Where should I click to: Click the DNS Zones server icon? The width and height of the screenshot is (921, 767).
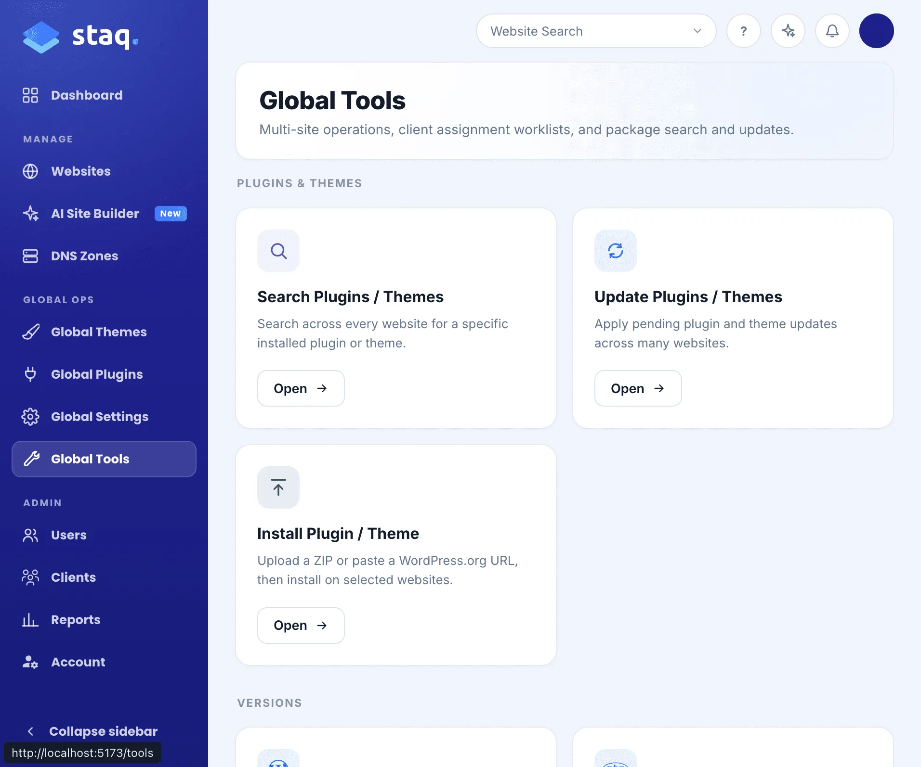coord(30,256)
